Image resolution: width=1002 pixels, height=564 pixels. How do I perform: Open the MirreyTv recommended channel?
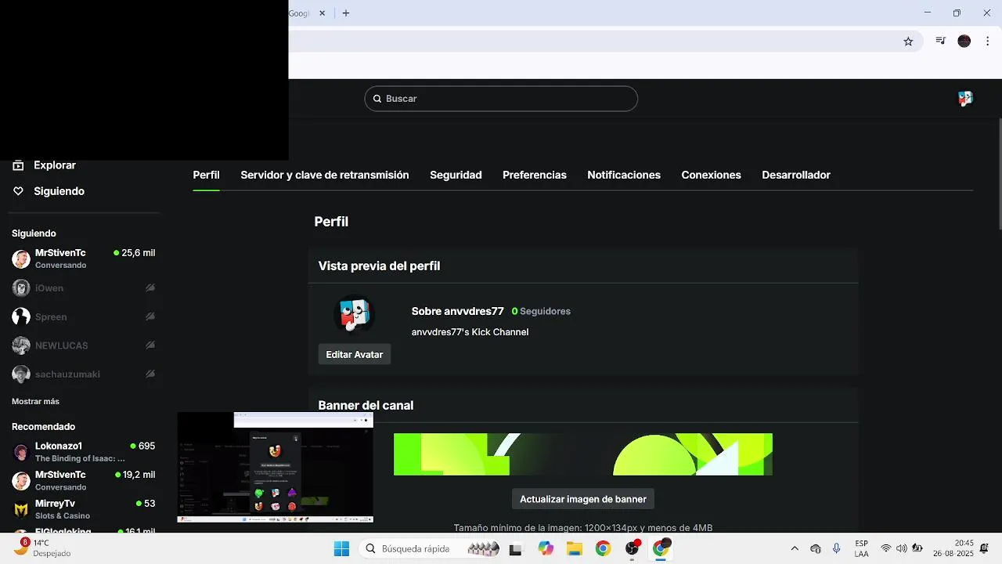(84, 509)
